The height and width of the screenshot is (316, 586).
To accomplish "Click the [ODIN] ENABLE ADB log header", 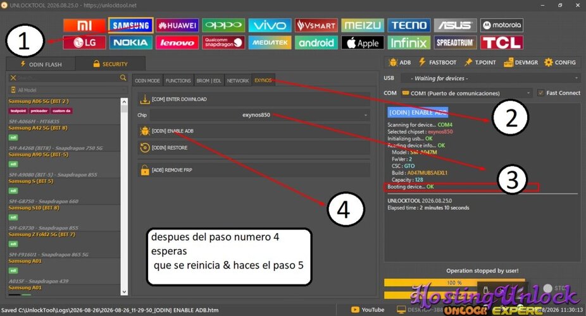I will click(x=418, y=112).
